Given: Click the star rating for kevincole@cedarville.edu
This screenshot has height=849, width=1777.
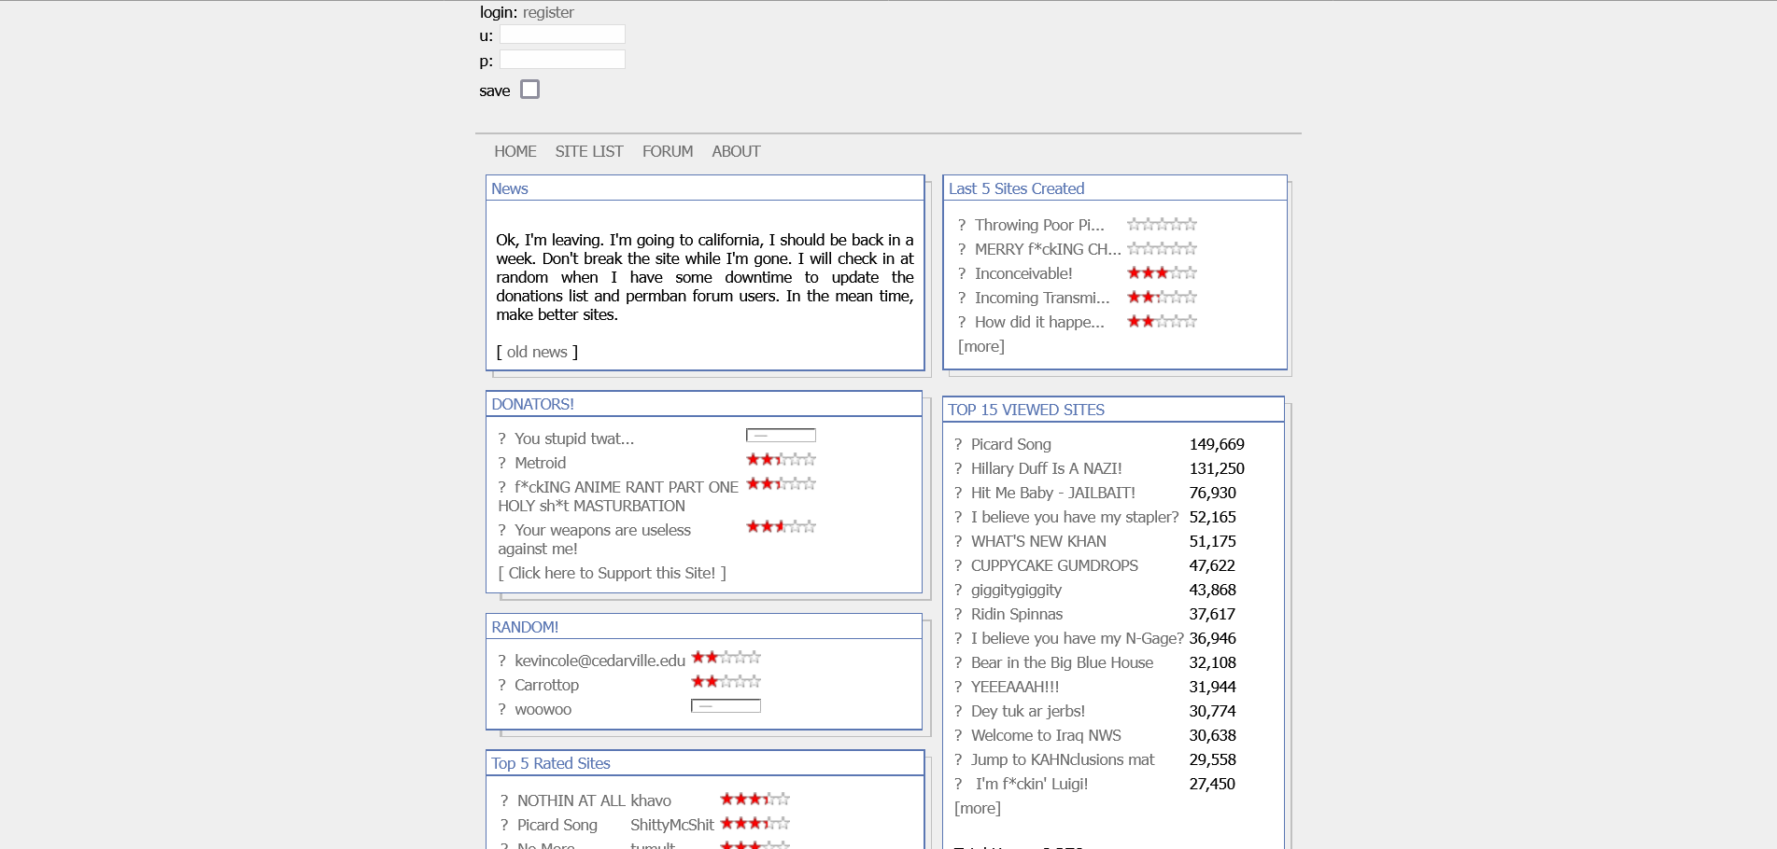Looking at the screenshot, I should pos(726,657).
